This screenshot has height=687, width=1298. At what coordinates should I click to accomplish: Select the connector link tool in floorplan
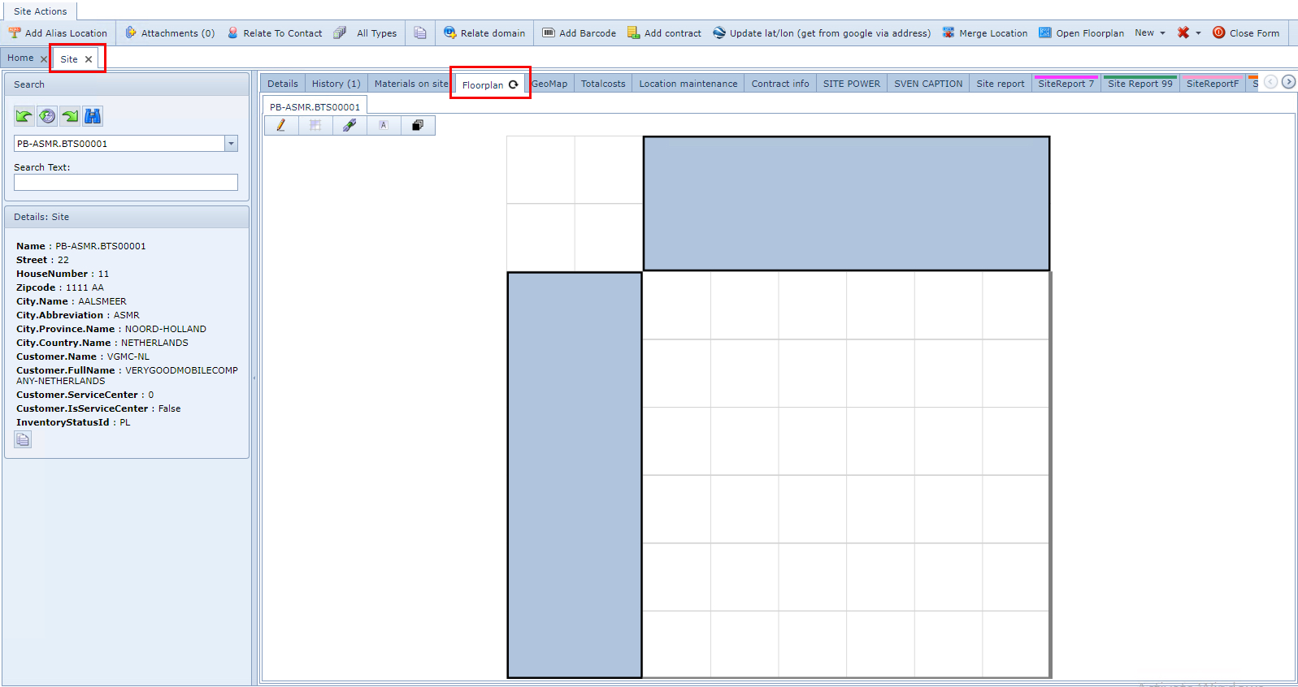tap(349, 125)
